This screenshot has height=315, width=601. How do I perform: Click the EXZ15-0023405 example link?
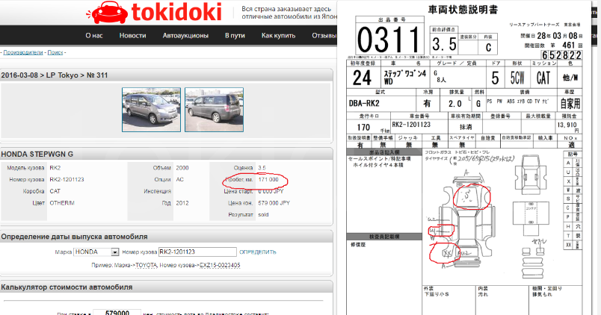(220, 265)
